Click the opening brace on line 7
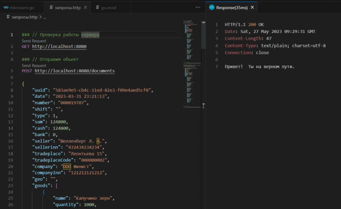Screen dimensions: 341x209 click(x=23, y=84)
